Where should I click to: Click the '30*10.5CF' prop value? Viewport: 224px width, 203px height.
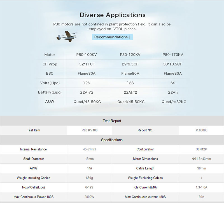pyautogui.click(x=172, y=64)
